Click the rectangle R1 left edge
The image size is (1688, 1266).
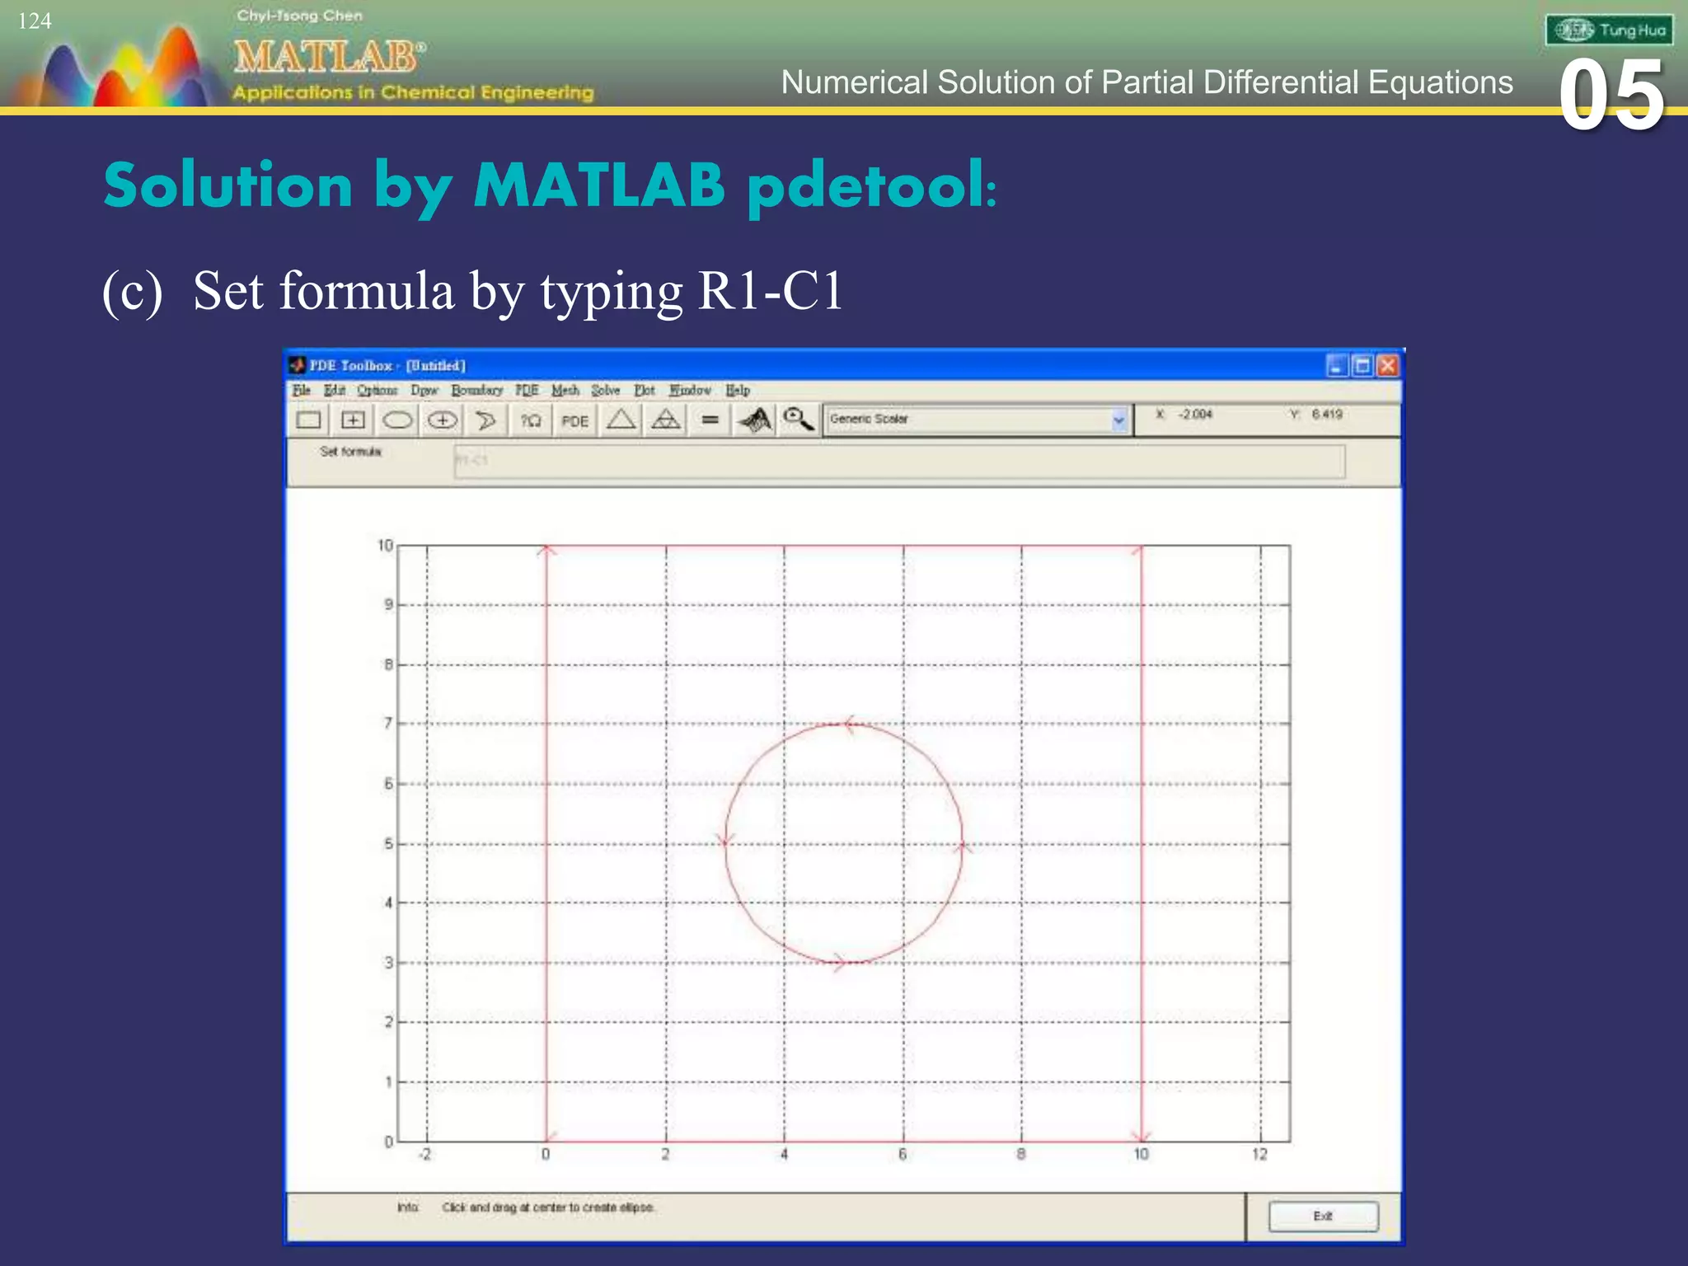(546, 843)
